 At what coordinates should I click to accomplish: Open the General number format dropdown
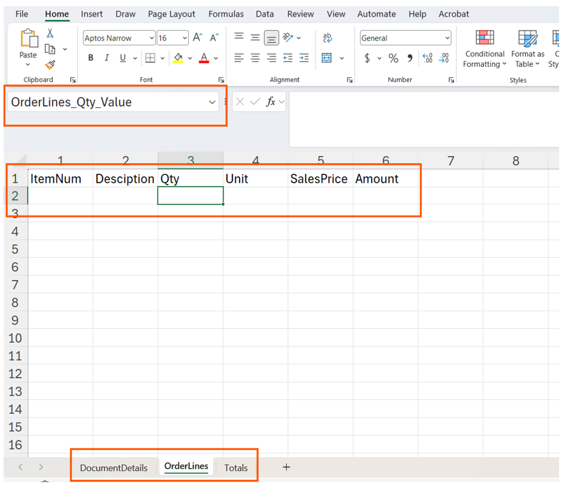447,38
